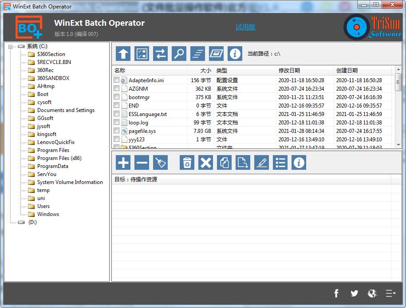Click the sort lines icon in top toolbar
Image resolution: width=406 pixels, height=308 pixels.
[x=197, y=54]
